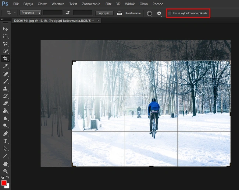Screen dimensions: 239x190
Task: Select the History Brush tool
Action: (5, 96)
